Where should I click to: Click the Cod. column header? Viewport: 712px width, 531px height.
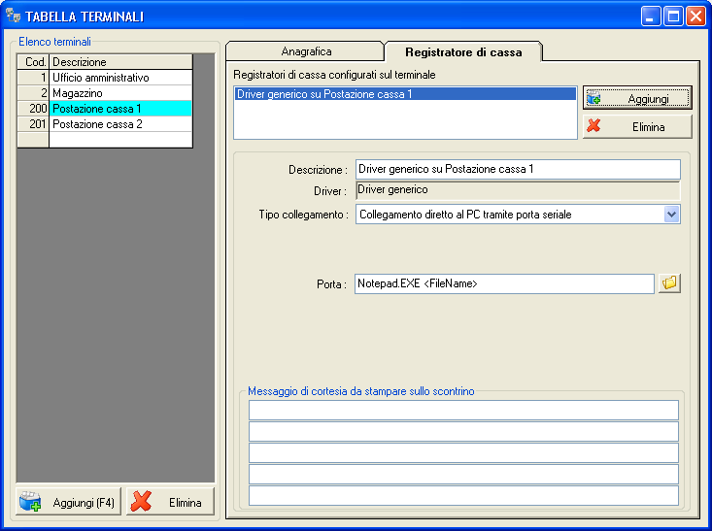33,62
